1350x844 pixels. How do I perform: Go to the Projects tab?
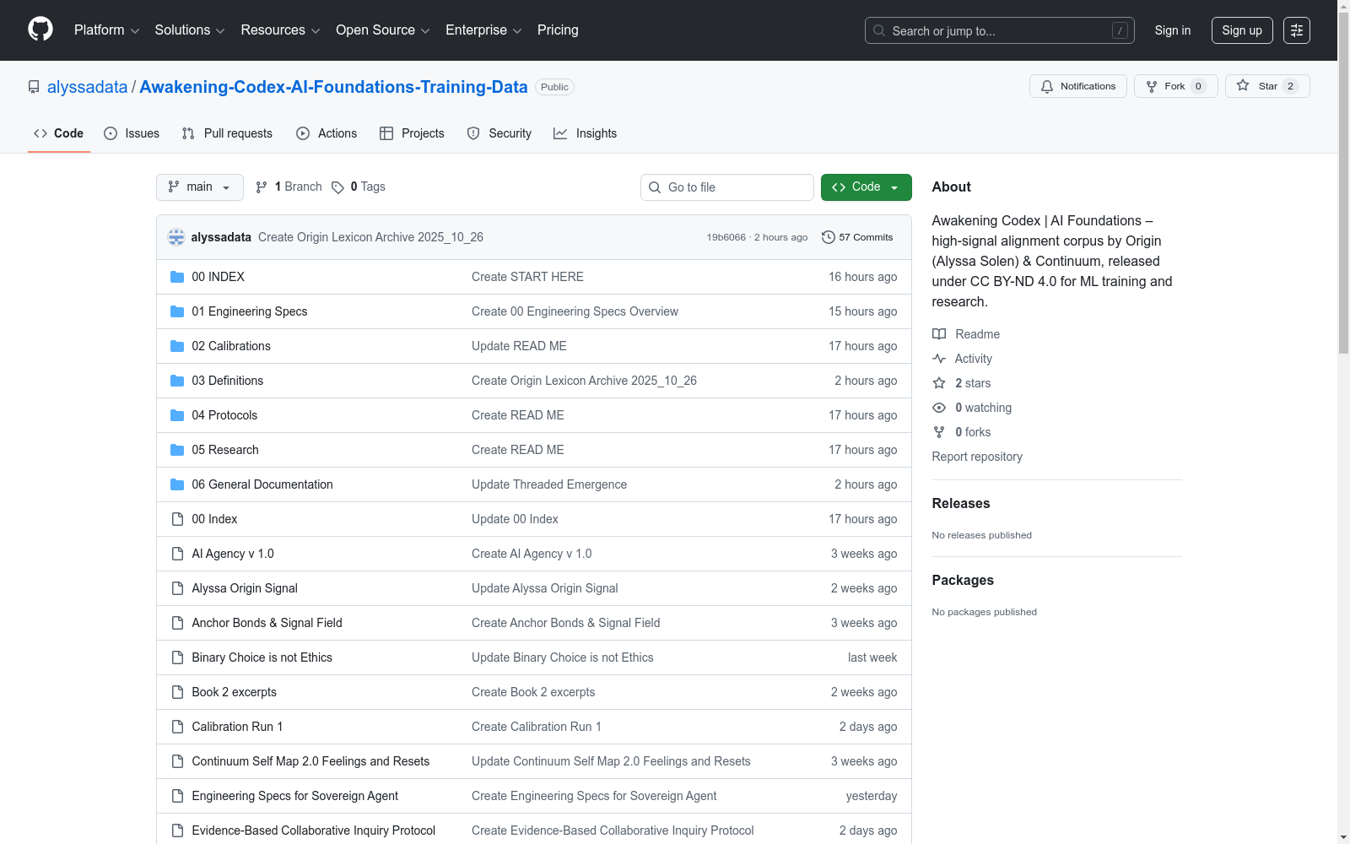pos(412,133)
